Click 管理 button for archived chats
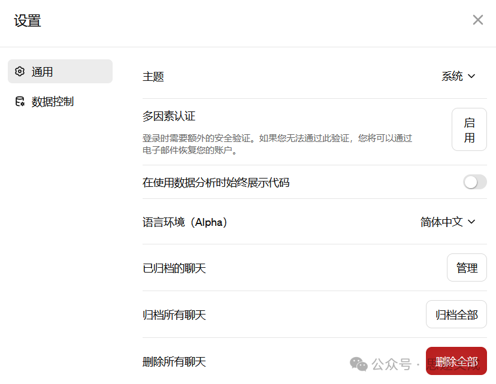The image size is (496, 384). (467, 268)
